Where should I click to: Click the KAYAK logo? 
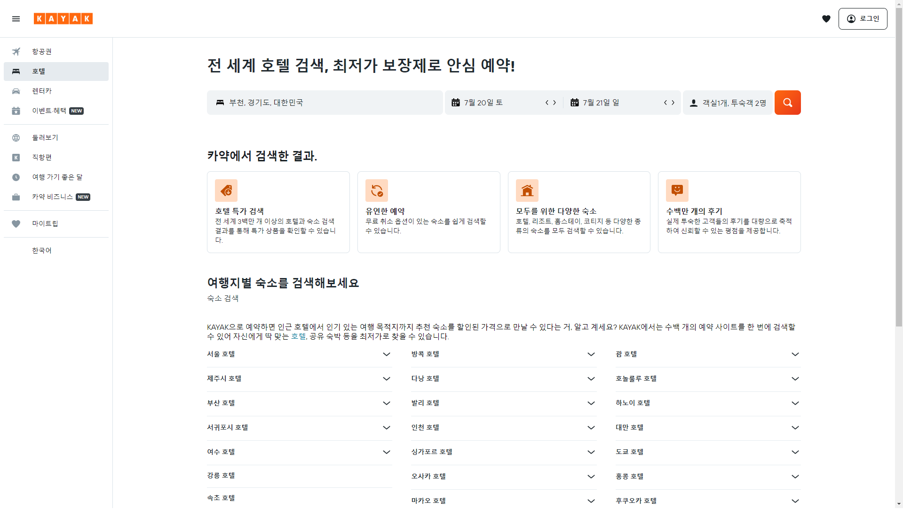click(63, 19)
